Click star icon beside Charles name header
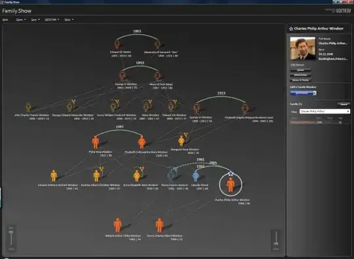Viewport: 354px width, 259px height. pyautogui.click(x=291, y=29)
